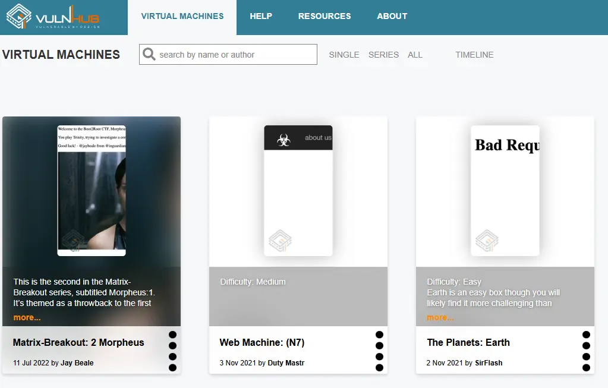608x388 pixels.
Task: Select the ALL filter option
Action: [x=415, y=55]
